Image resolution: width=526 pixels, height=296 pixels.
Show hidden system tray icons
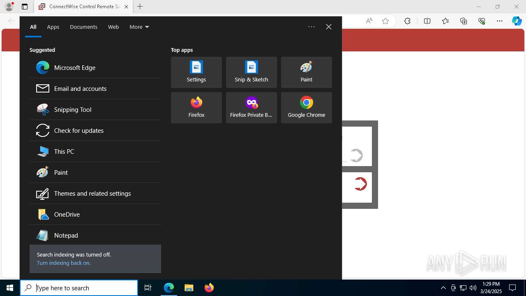[443, 288]
